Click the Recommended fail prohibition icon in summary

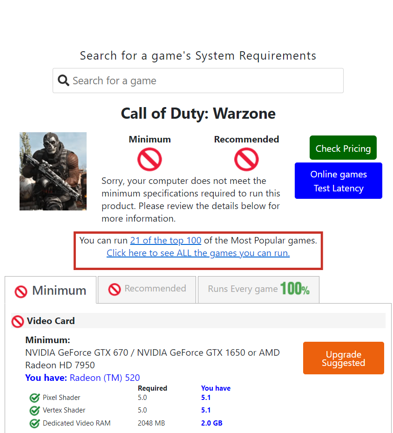pos(246,159)
